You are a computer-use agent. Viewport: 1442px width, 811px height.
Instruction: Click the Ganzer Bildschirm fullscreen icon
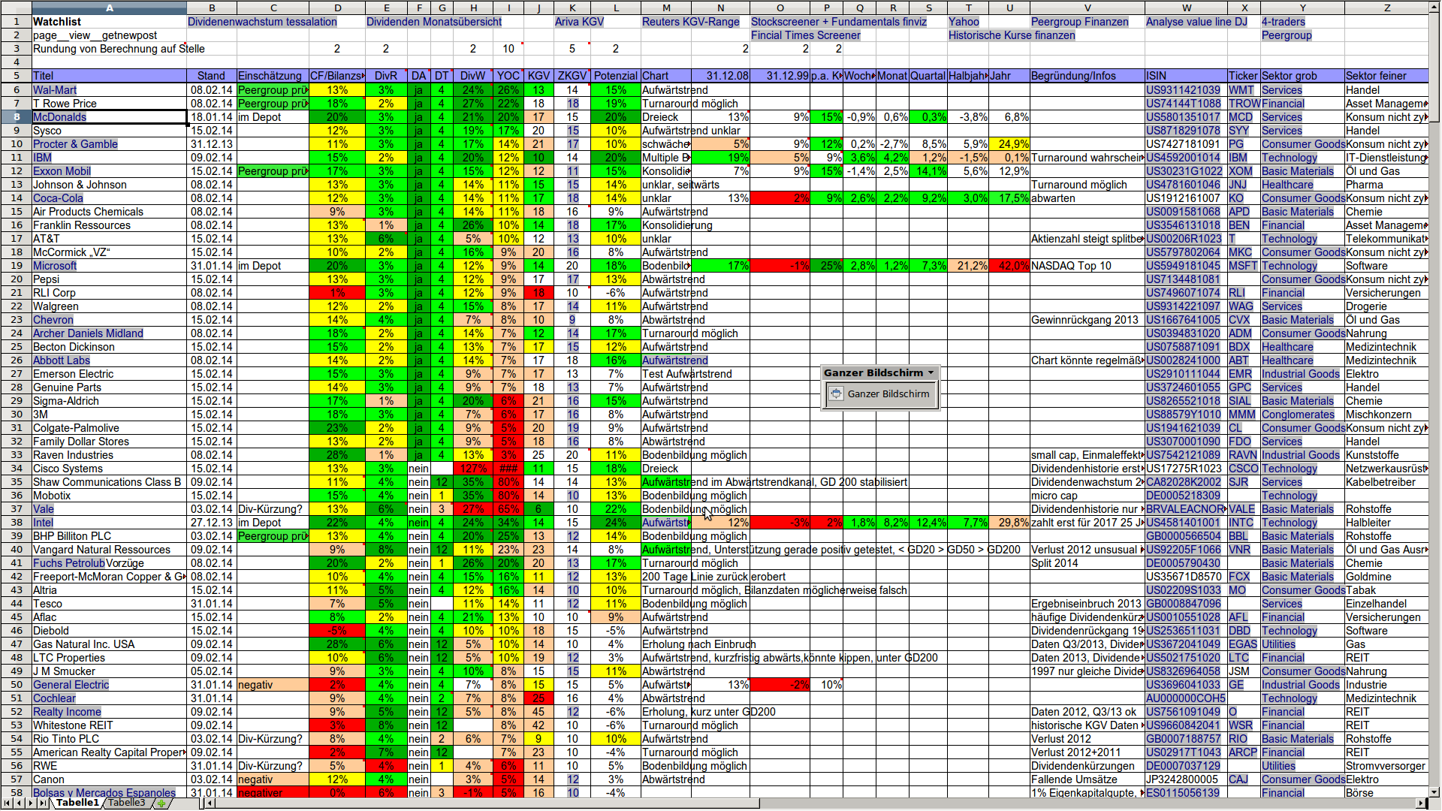pos(837,394)
